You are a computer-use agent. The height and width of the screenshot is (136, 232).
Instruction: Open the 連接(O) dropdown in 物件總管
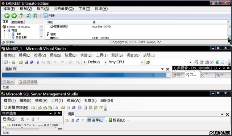pyautogui.click(x=10, y=119)
